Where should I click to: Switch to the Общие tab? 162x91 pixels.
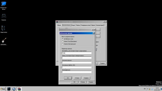click(x=59, y=25)
